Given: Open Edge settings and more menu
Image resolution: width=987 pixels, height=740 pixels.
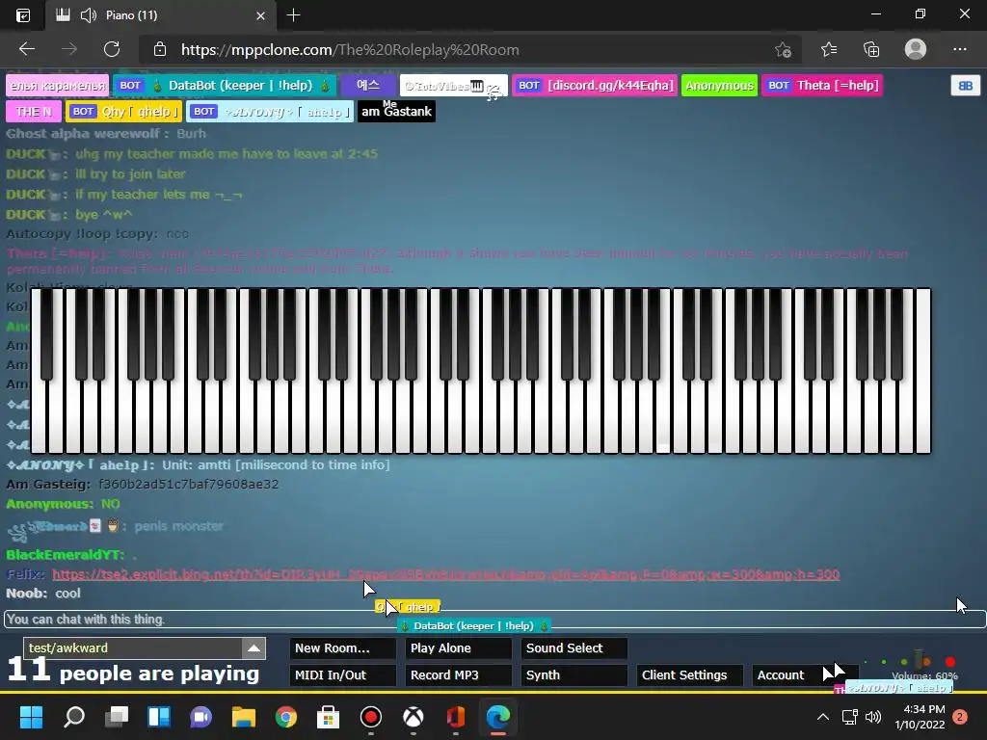Looking at the screenshot, I should tap(959, 49).
